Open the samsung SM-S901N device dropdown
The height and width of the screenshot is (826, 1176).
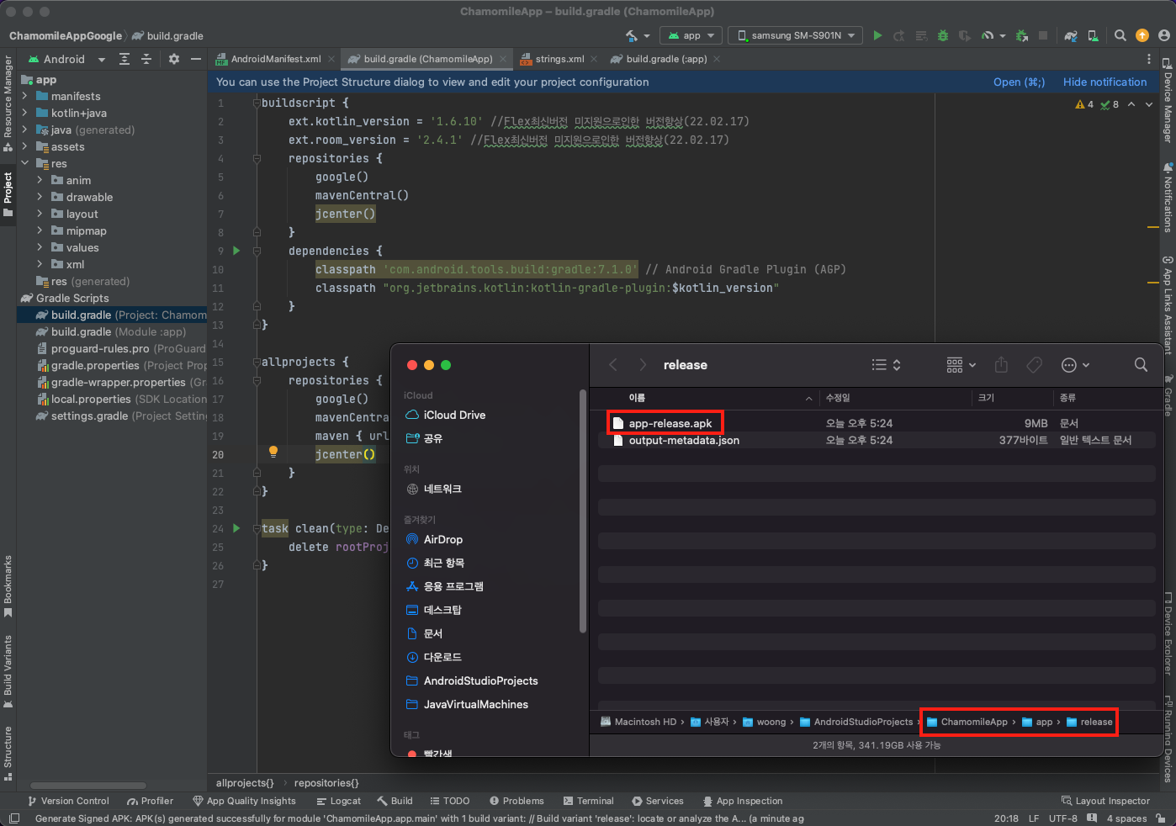point(795,35)
